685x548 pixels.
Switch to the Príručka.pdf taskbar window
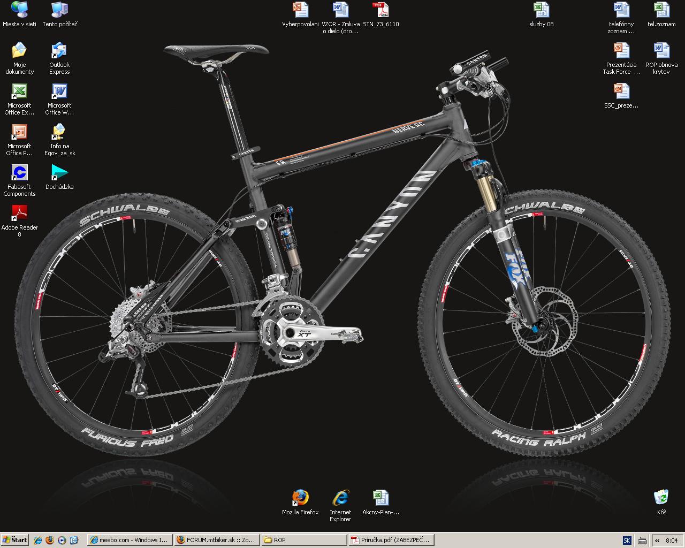[x=391, y=540]
